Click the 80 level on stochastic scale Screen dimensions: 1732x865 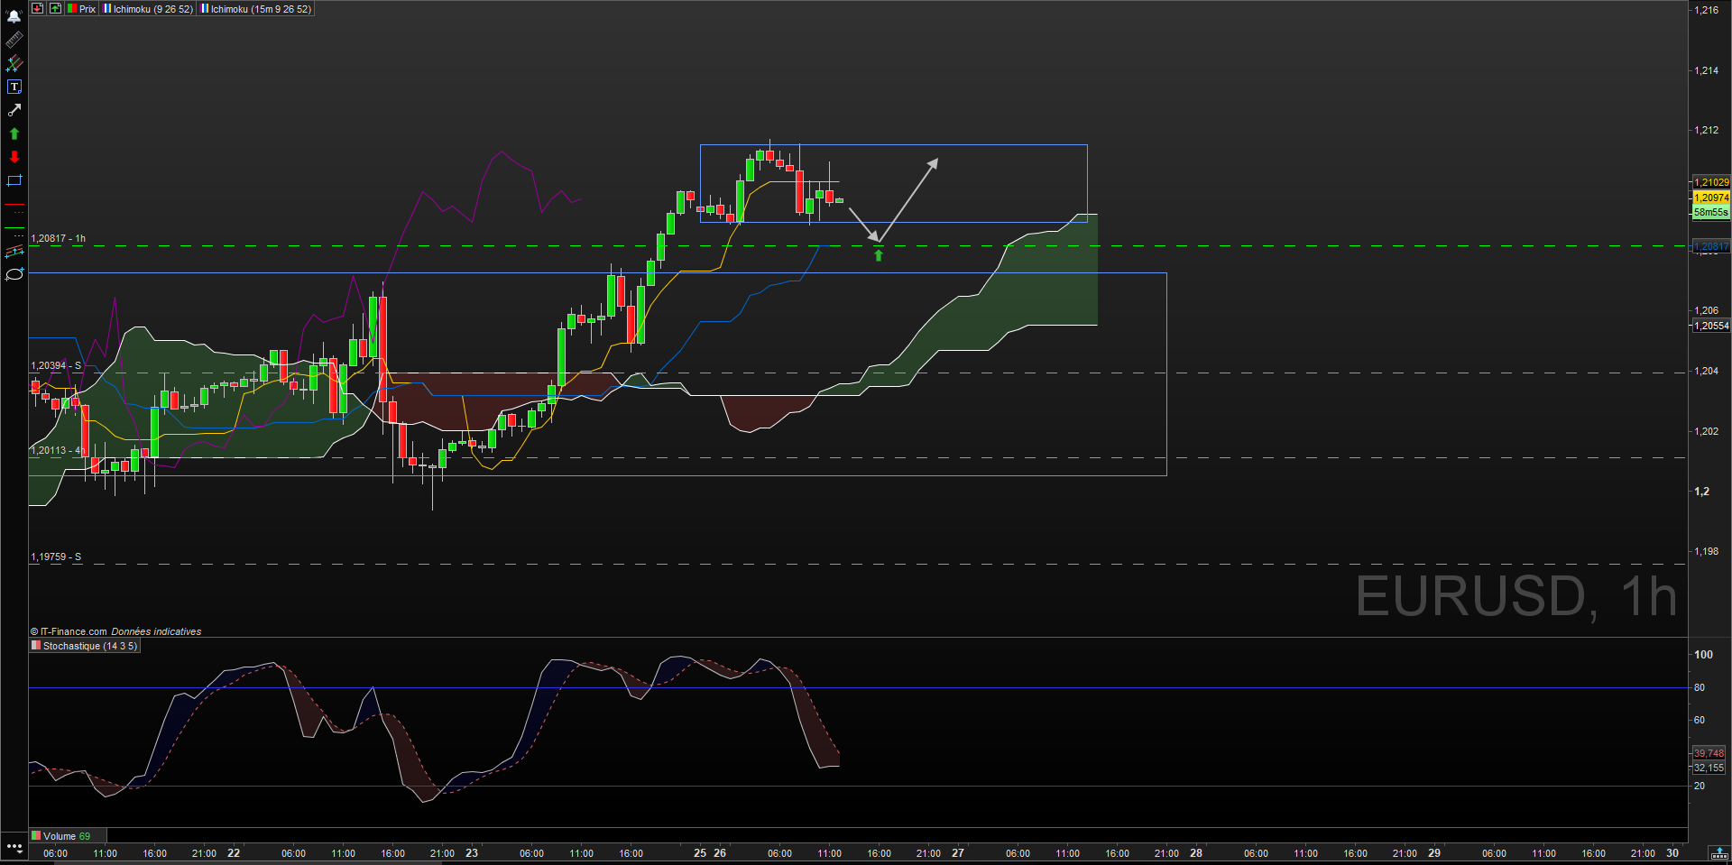[x=1700, y=687]
